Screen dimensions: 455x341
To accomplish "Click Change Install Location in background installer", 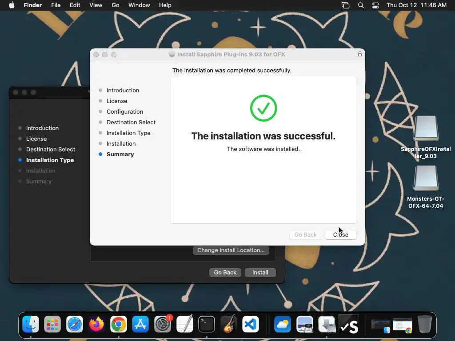I will pyautogui.click(x=231, y=250).
